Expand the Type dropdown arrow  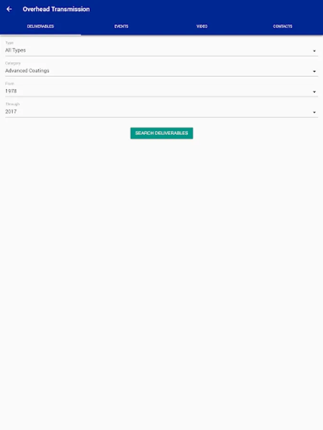pos(314,51)
